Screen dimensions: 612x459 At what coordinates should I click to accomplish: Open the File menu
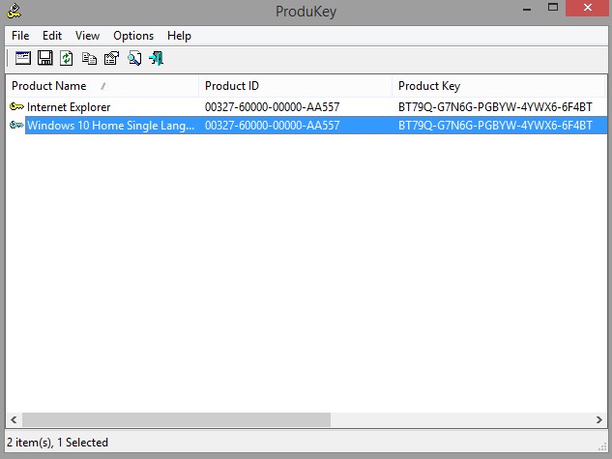pyautogui.click(x=20, y=36)
